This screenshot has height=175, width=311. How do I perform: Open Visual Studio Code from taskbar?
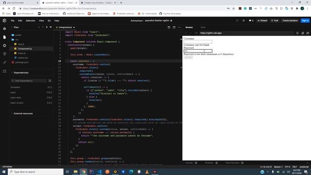pyautogui.click(x=99, y=172)
